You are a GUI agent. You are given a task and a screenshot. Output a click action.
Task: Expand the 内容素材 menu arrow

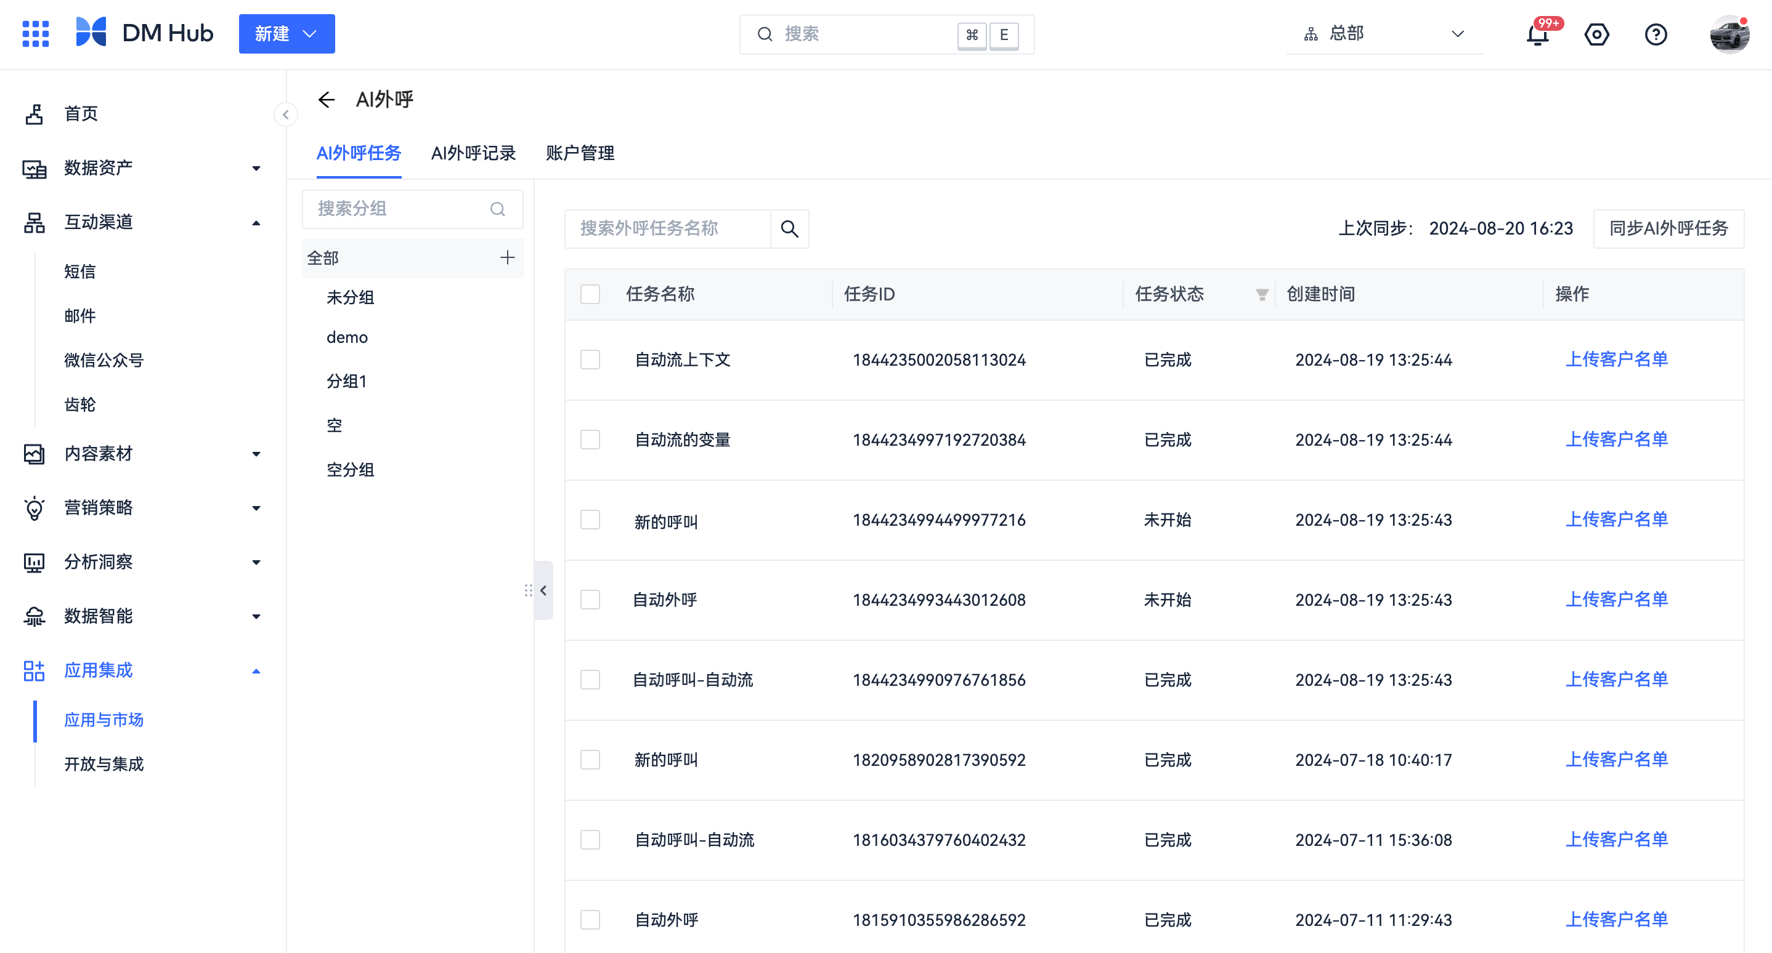(256, 454)
